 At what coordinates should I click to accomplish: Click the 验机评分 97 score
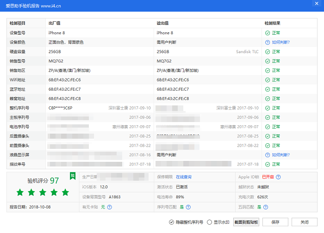43,181
